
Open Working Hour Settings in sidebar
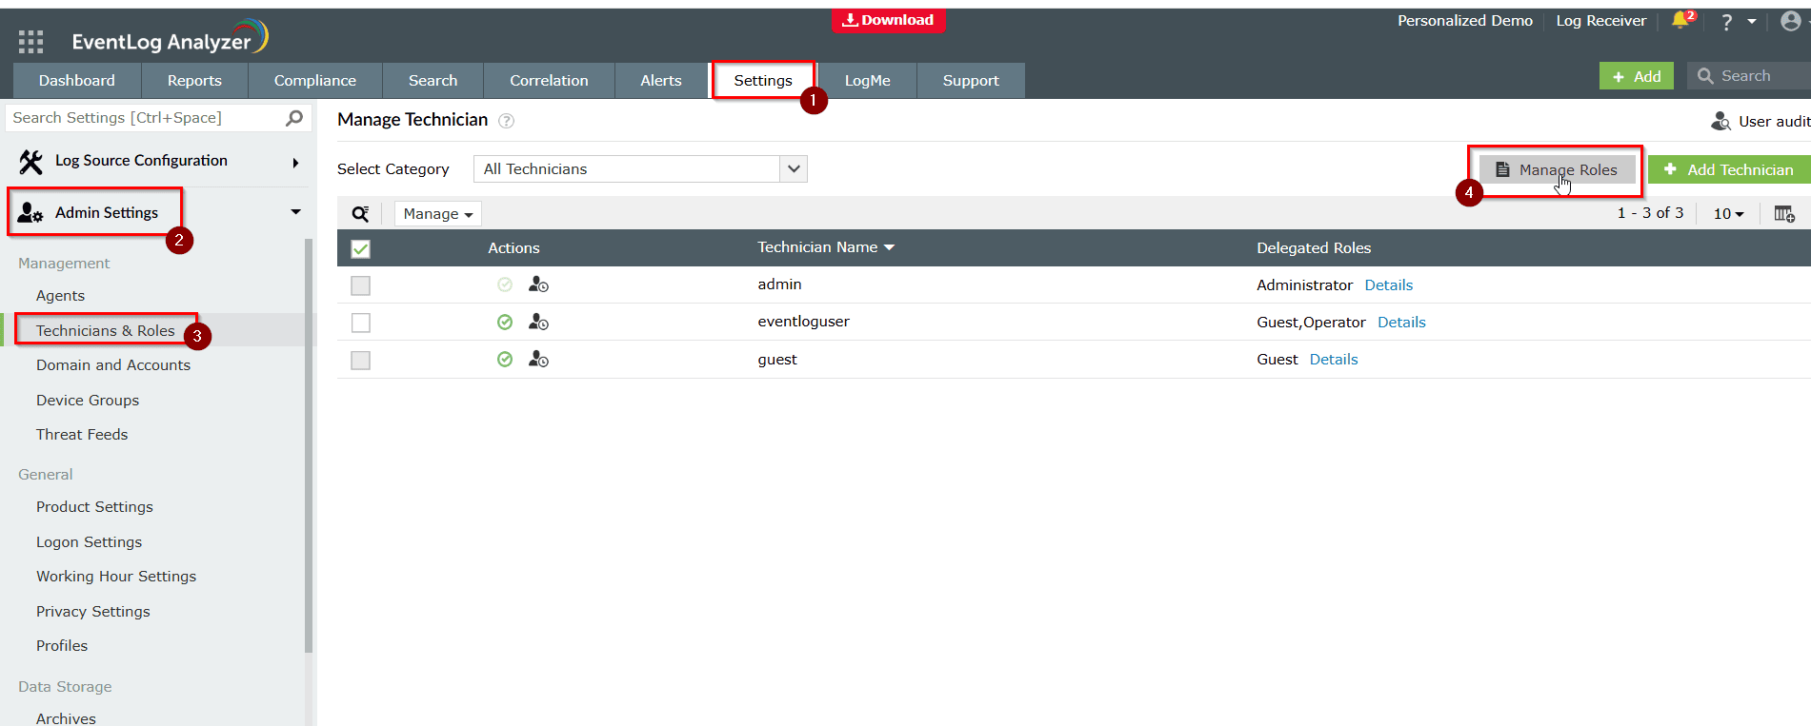[x=116, y=577]
